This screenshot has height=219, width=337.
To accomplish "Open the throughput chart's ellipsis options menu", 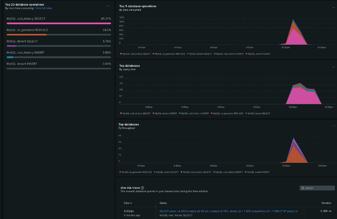I will coord(334,125).
